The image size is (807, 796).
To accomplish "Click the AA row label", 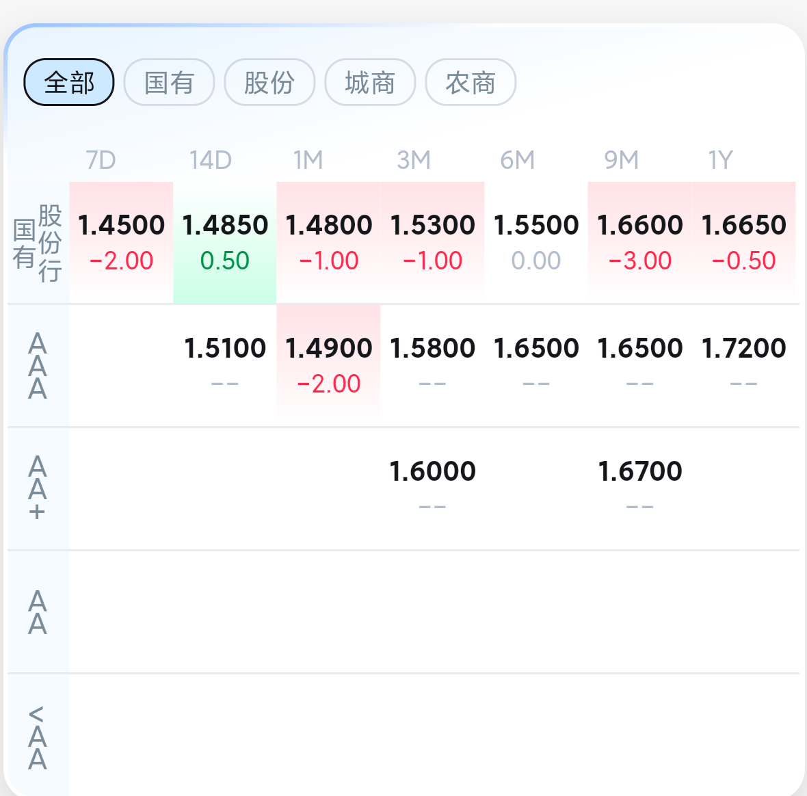I will pos(38,612).
